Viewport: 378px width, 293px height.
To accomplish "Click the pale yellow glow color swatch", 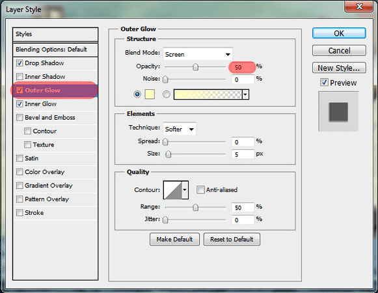I will (x=150, y=94).
